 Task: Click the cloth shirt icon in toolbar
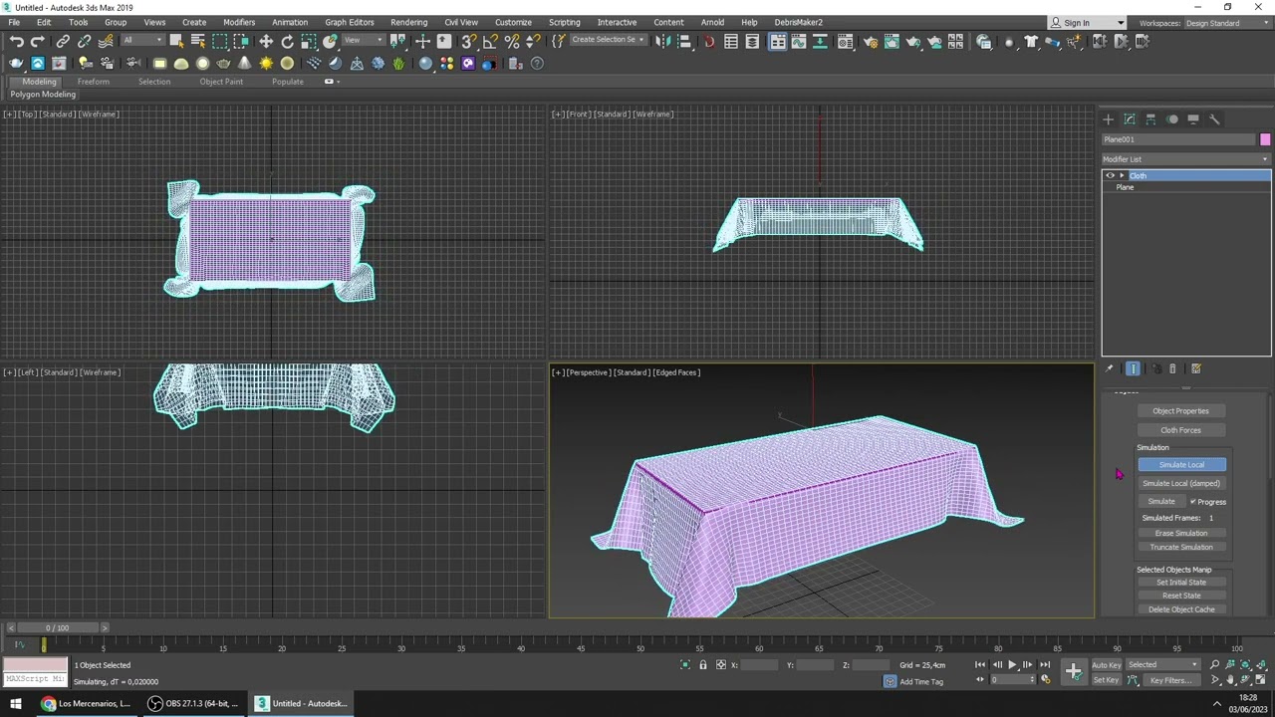[x=1031, y=41]
